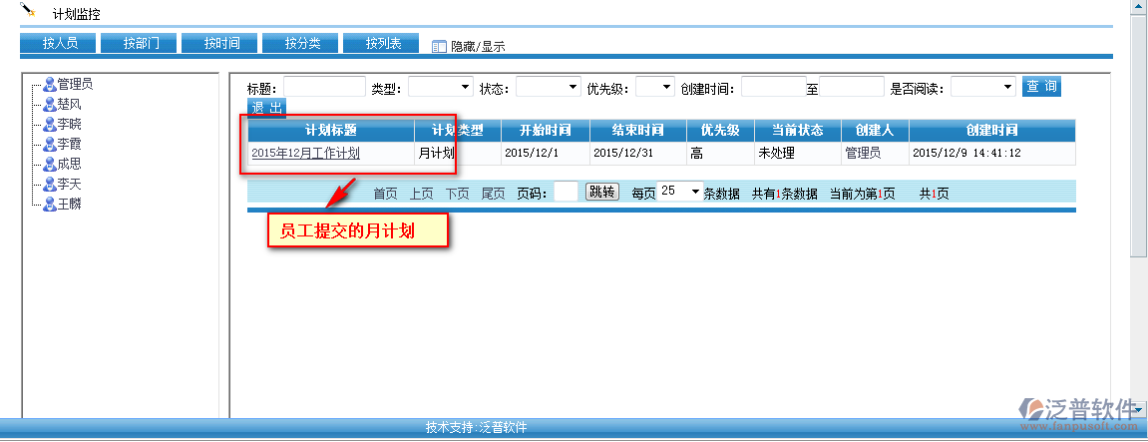This screenshot has width=1148, height=442.
Task: Click the 退出 button
Action: coord(266,108)
